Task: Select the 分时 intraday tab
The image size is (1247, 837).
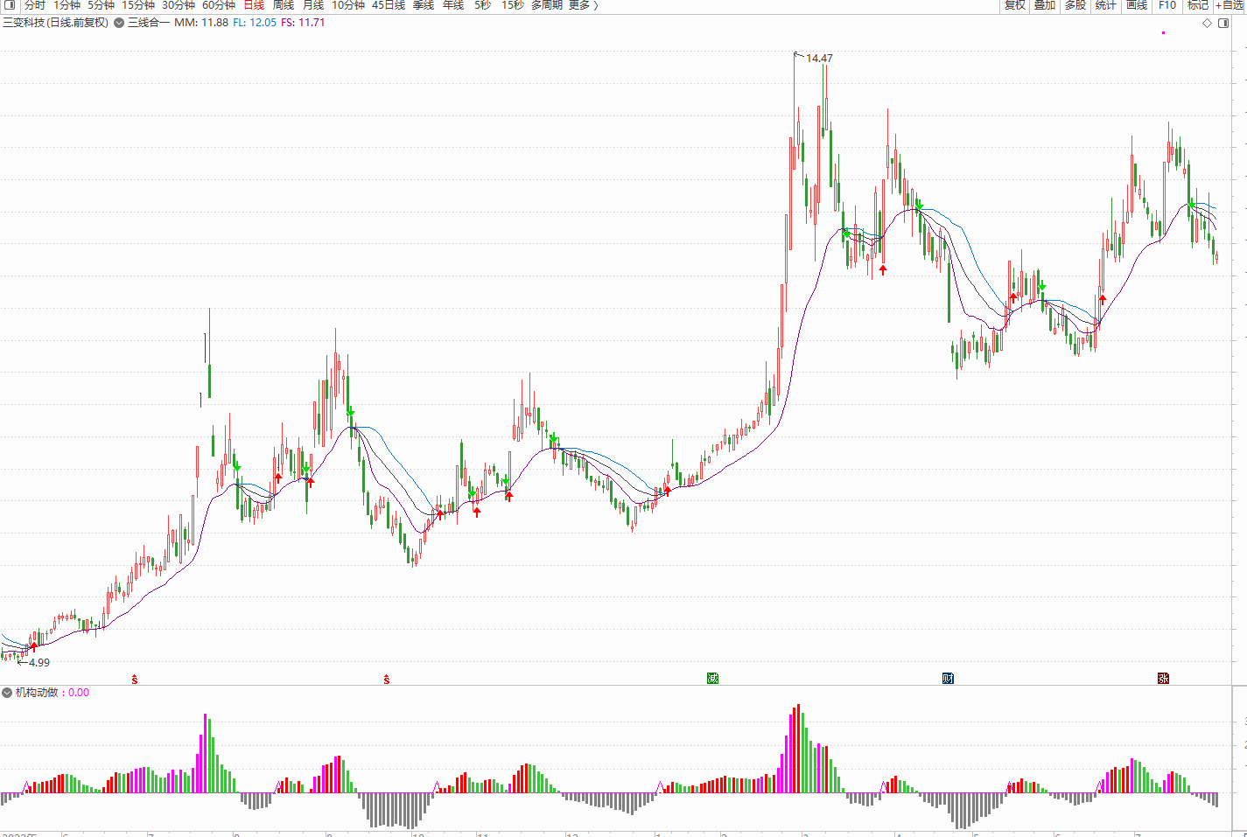Action: coord(35,5)
